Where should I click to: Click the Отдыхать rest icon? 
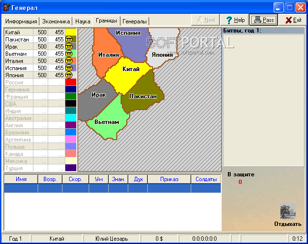pyautogui.click(x=287, y=212)
